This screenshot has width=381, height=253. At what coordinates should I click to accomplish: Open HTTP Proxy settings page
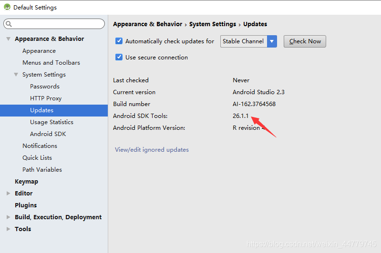(46, 98)
